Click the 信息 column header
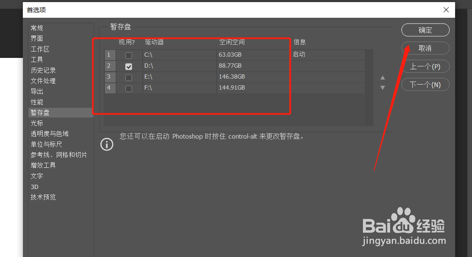472x257 pixels. point(300,42)
